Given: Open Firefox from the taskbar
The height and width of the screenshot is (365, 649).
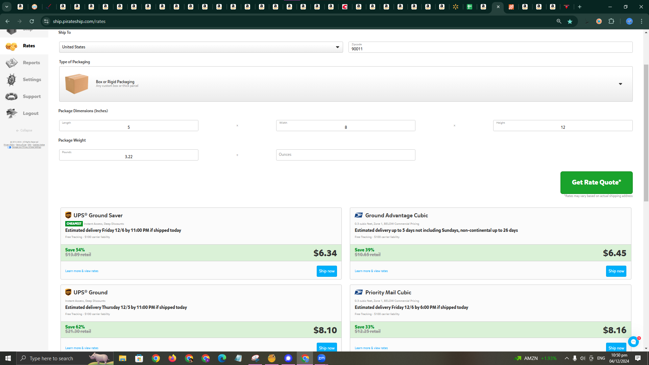Looking at the screenshot, I should [172, 358].
